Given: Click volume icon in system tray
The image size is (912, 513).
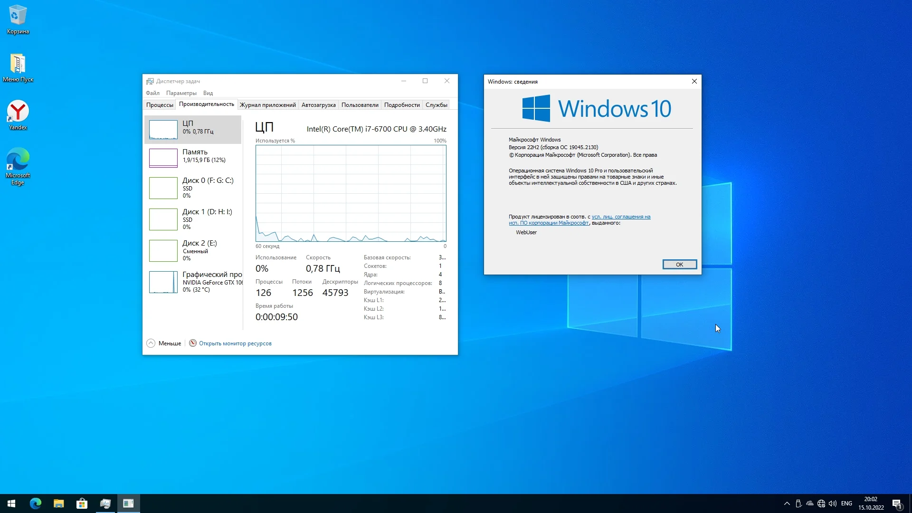Looking at the screenshot, I should [833, 503].
